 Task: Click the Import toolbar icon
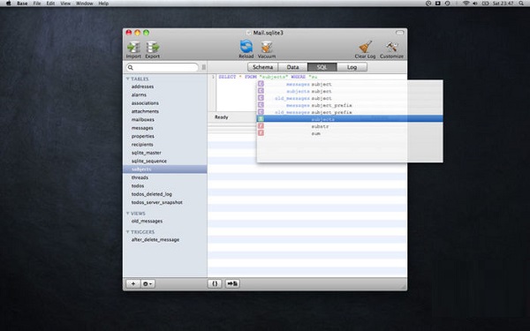[133, 48]
